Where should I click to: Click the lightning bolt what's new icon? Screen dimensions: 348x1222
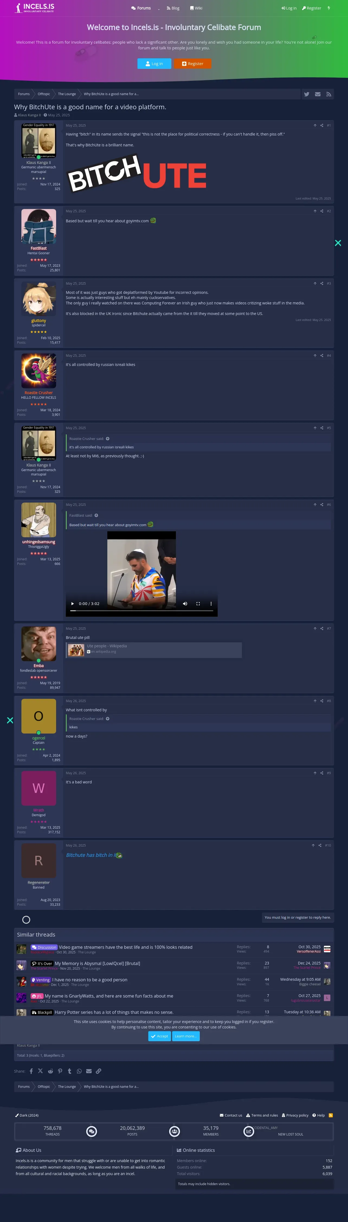coord(328,8)
